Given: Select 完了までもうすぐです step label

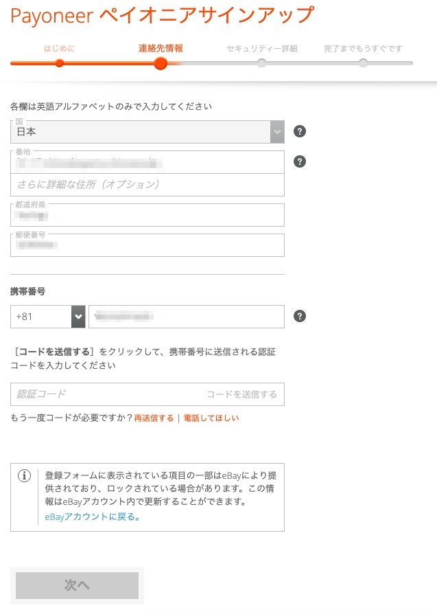Looking at the screenshot, I should point(363,49).
